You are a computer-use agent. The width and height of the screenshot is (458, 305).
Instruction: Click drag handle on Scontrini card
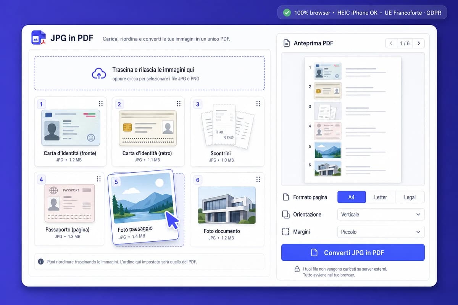pos(258,104)
